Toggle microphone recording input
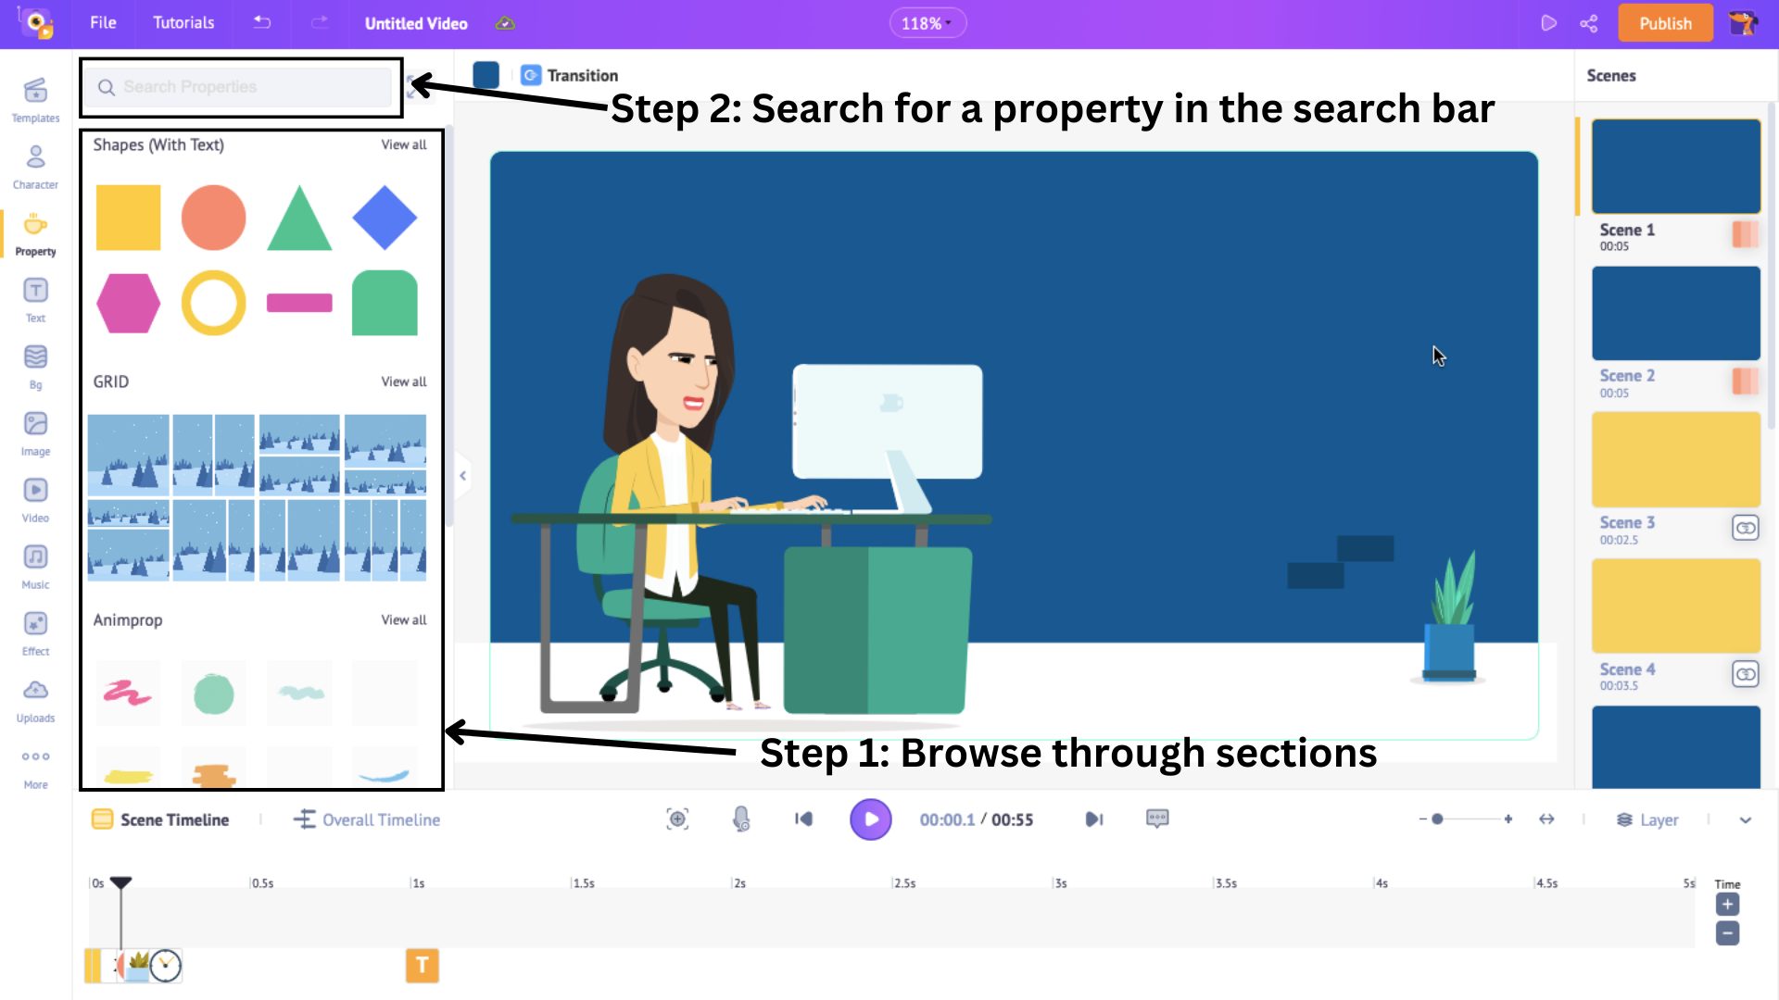The width and height of the screenshot is (1779, 1000). 740,819
